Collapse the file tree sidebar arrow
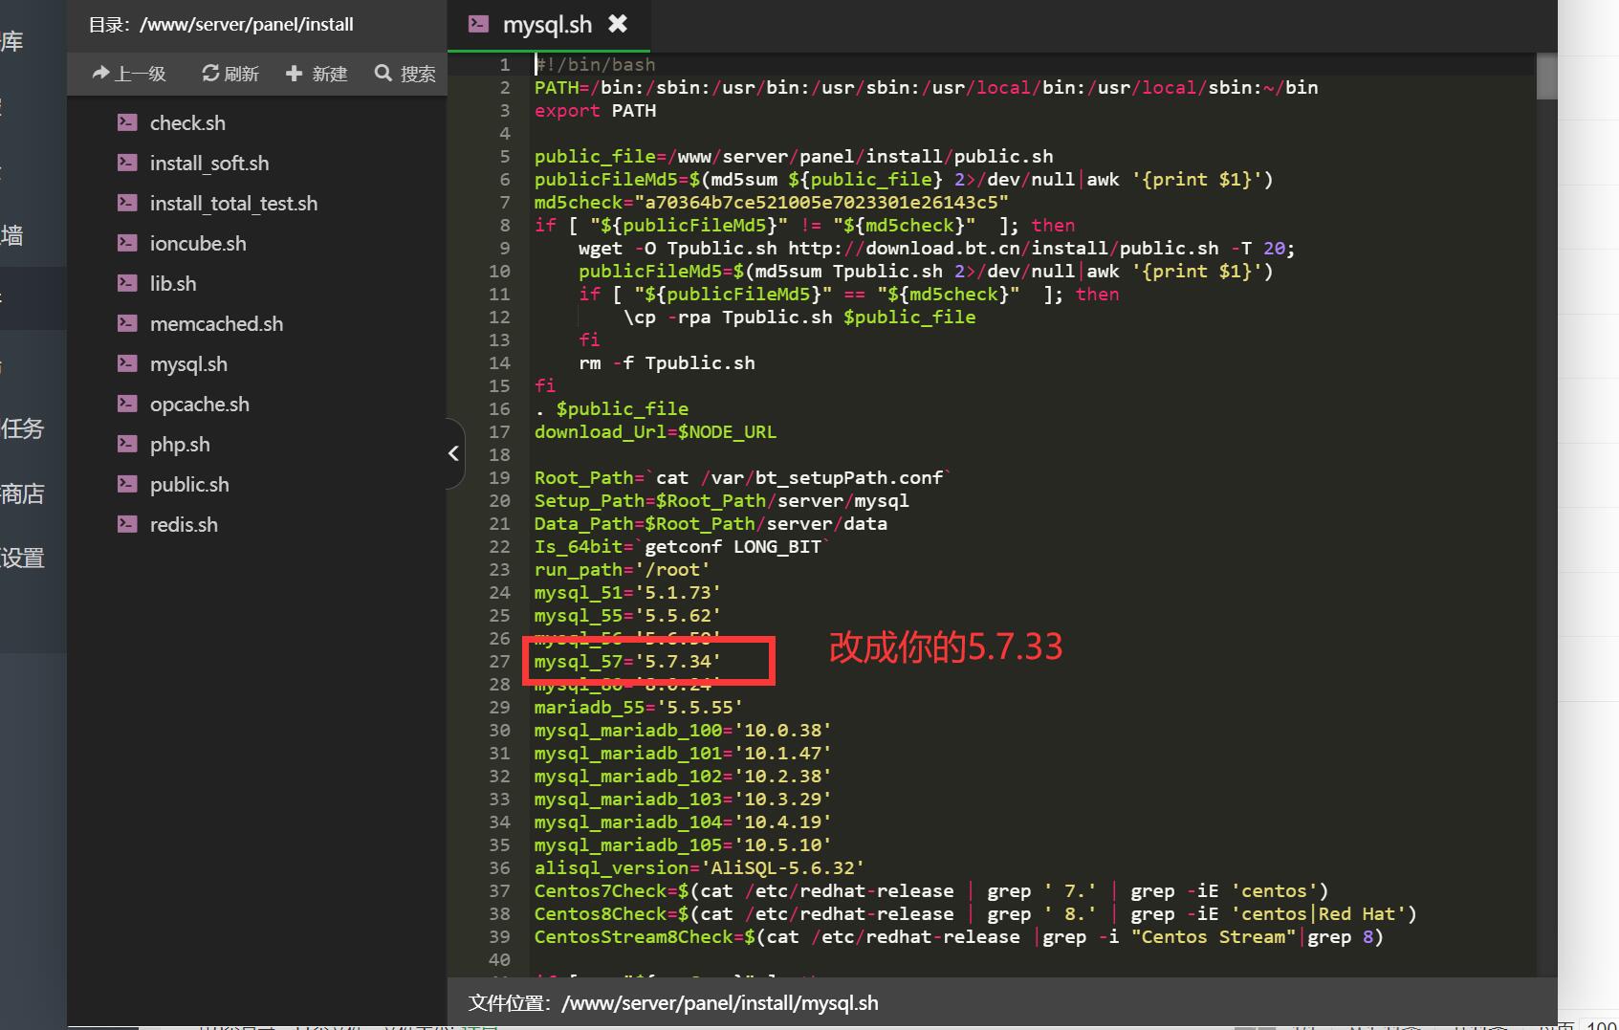 click(454, 453)
